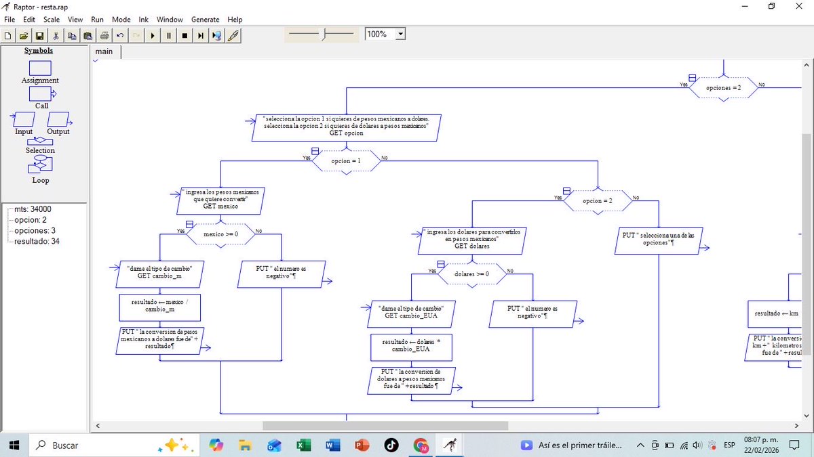This screenshot has width=814, height=457.
Task: Undo the last action
Action: point(120,35)
